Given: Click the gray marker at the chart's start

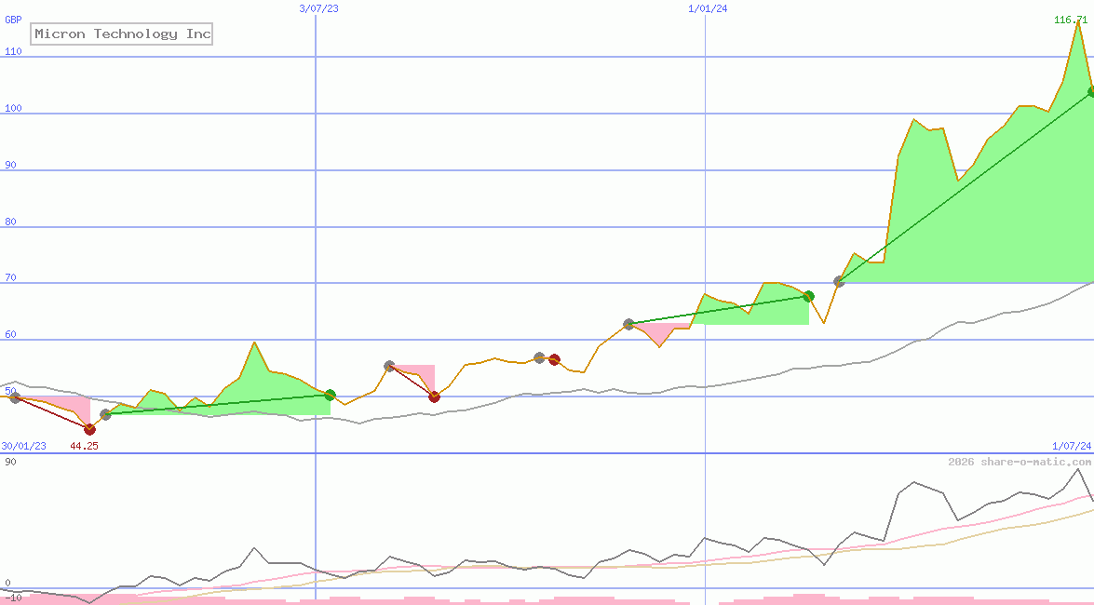Looking at the screenshot, I should click(14, 397).
